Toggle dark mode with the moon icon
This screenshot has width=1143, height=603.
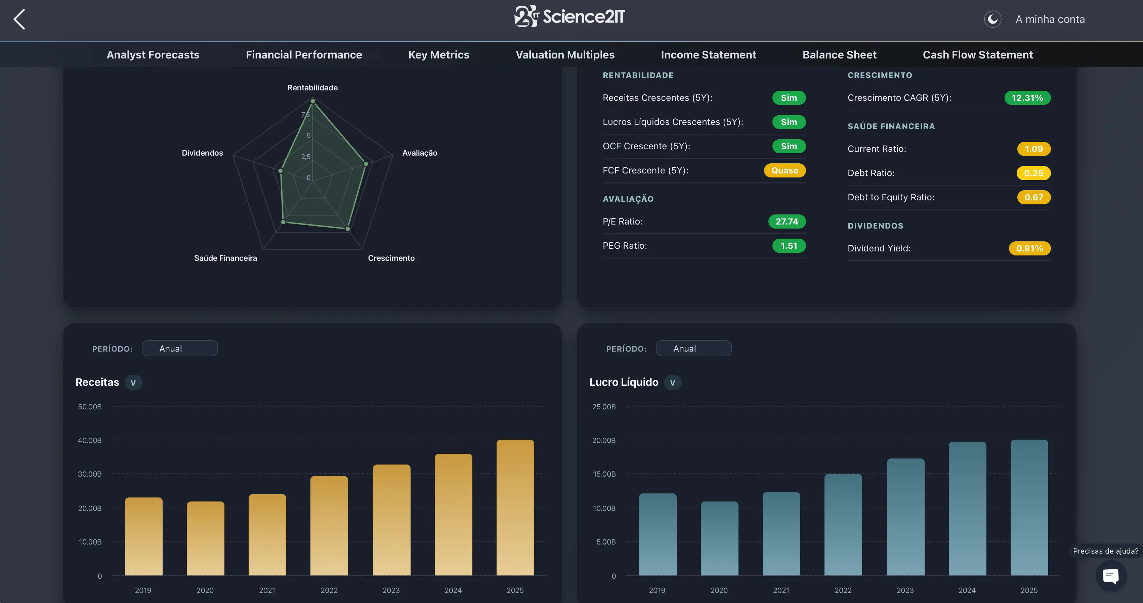(x=992, y=19)
